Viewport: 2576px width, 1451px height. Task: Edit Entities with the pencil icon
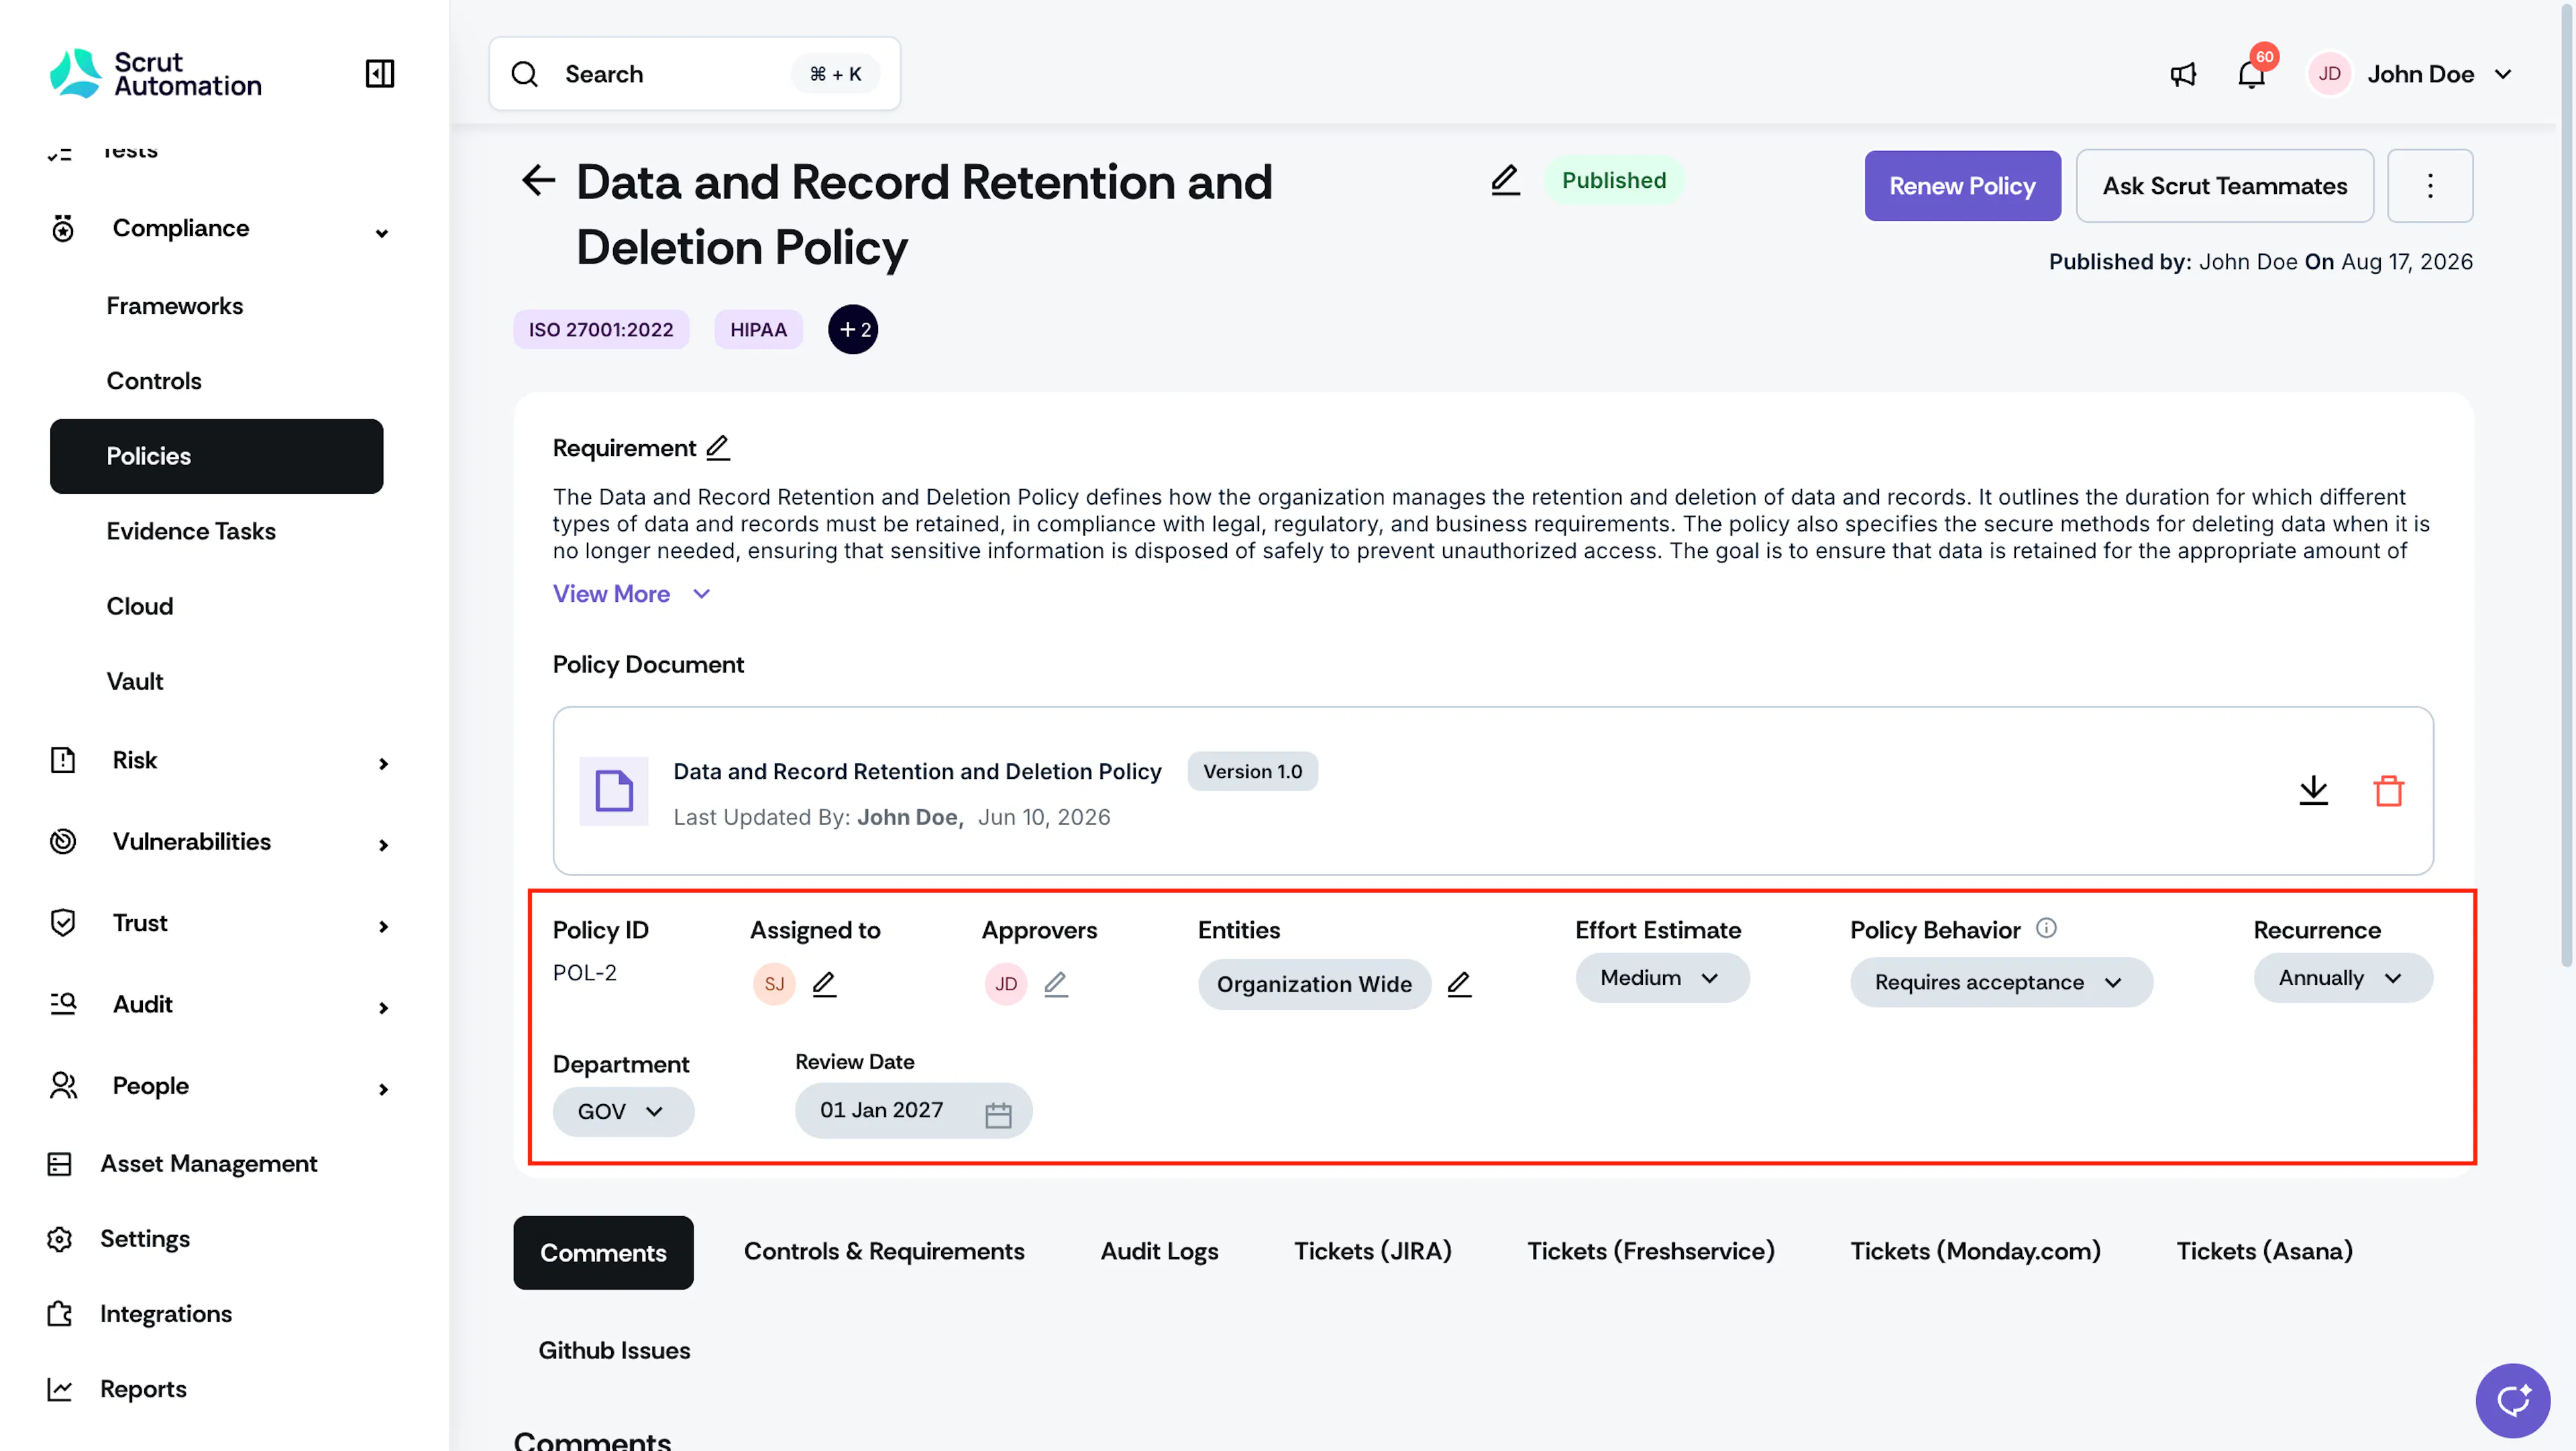(x=1459, y=984)
